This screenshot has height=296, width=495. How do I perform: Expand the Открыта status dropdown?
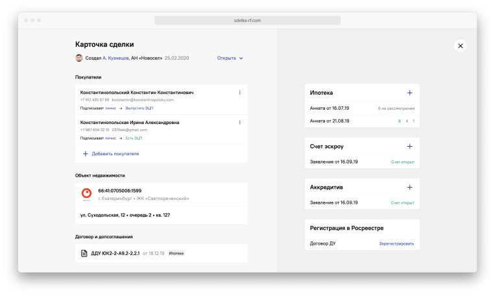230,58
